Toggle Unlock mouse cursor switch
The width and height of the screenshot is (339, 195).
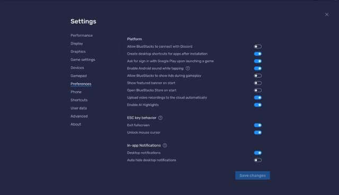[x=258, y=132]
